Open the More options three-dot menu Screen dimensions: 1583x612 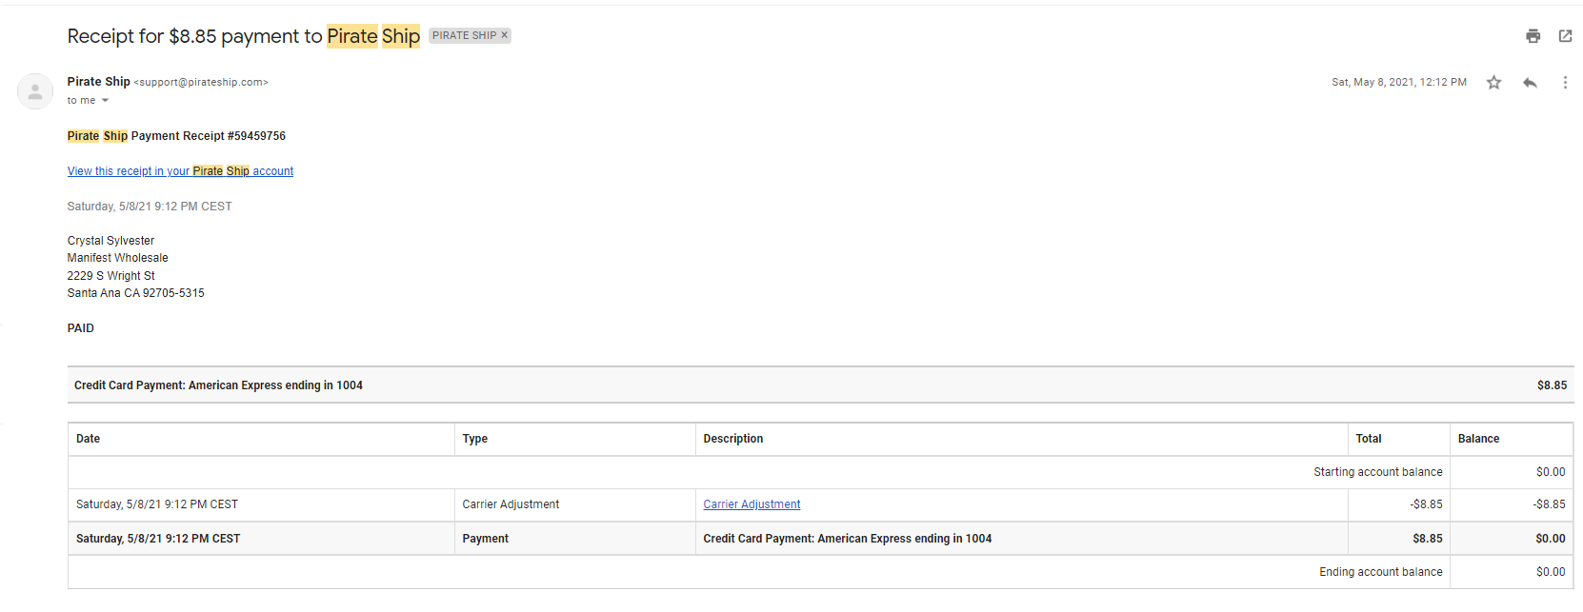(x=1565, y=83)
